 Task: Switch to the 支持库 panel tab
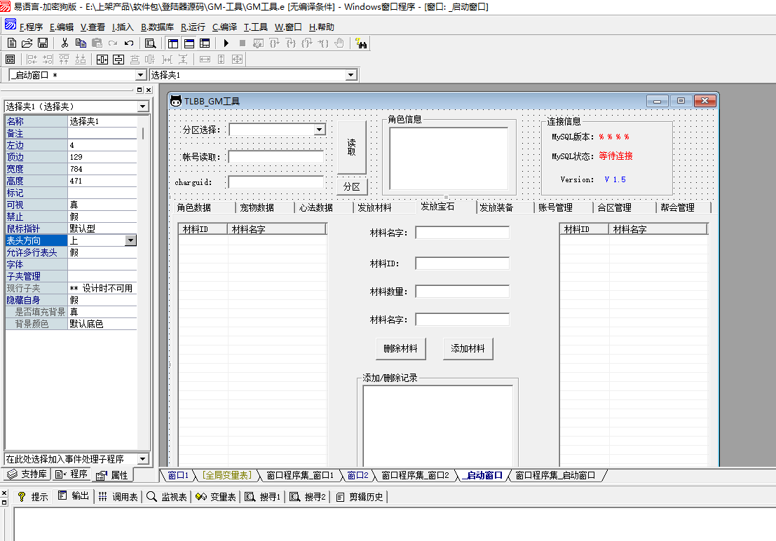coord(27,475)
